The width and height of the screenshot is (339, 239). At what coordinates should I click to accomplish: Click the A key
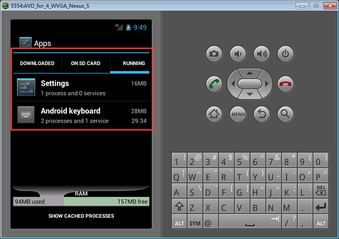pyautogui.click(x=179, y=191)
